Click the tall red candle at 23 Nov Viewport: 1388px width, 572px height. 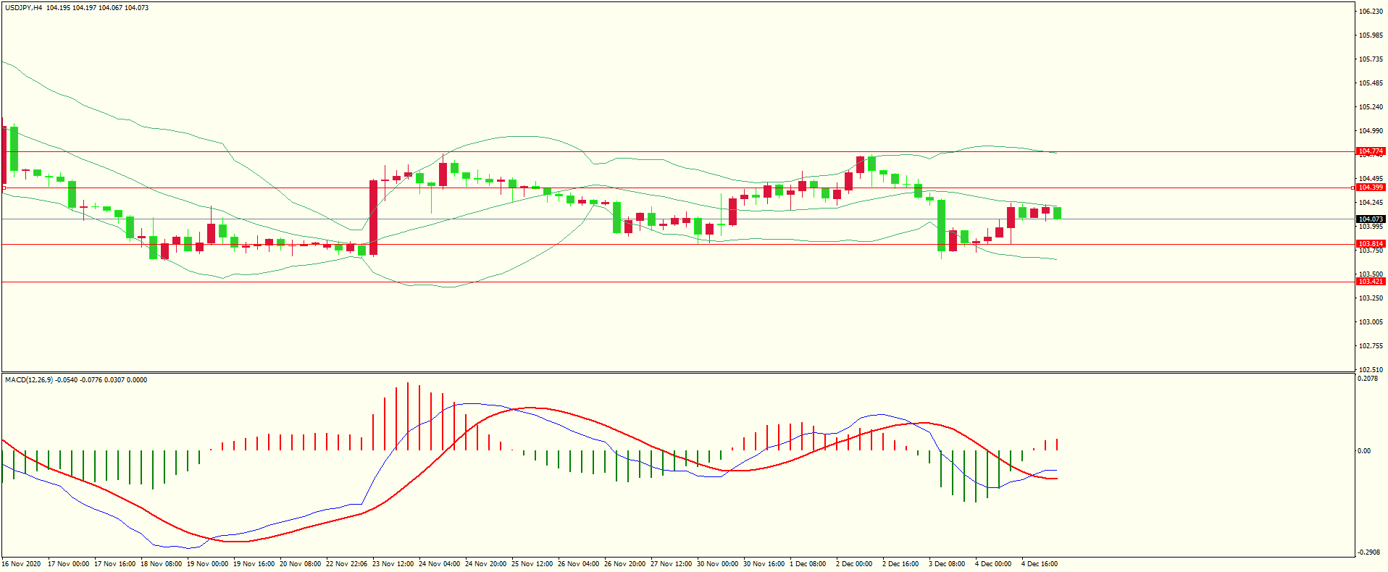[373, 217]
